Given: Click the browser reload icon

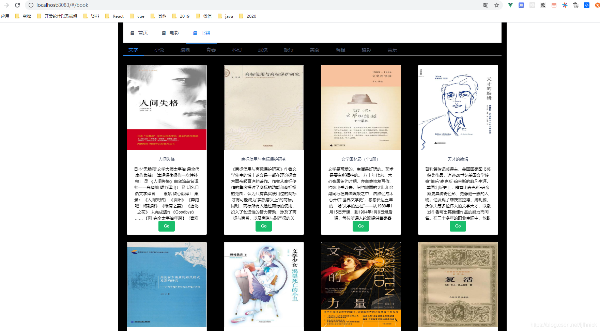Looking at the screenshot, I should (x=17, y=5).
